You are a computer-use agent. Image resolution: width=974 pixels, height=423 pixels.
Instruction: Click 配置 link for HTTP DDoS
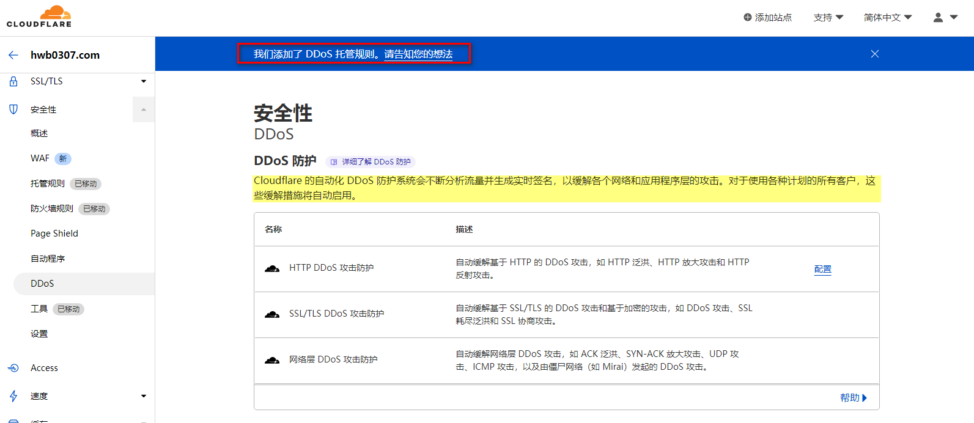click(x=822, y=269)
